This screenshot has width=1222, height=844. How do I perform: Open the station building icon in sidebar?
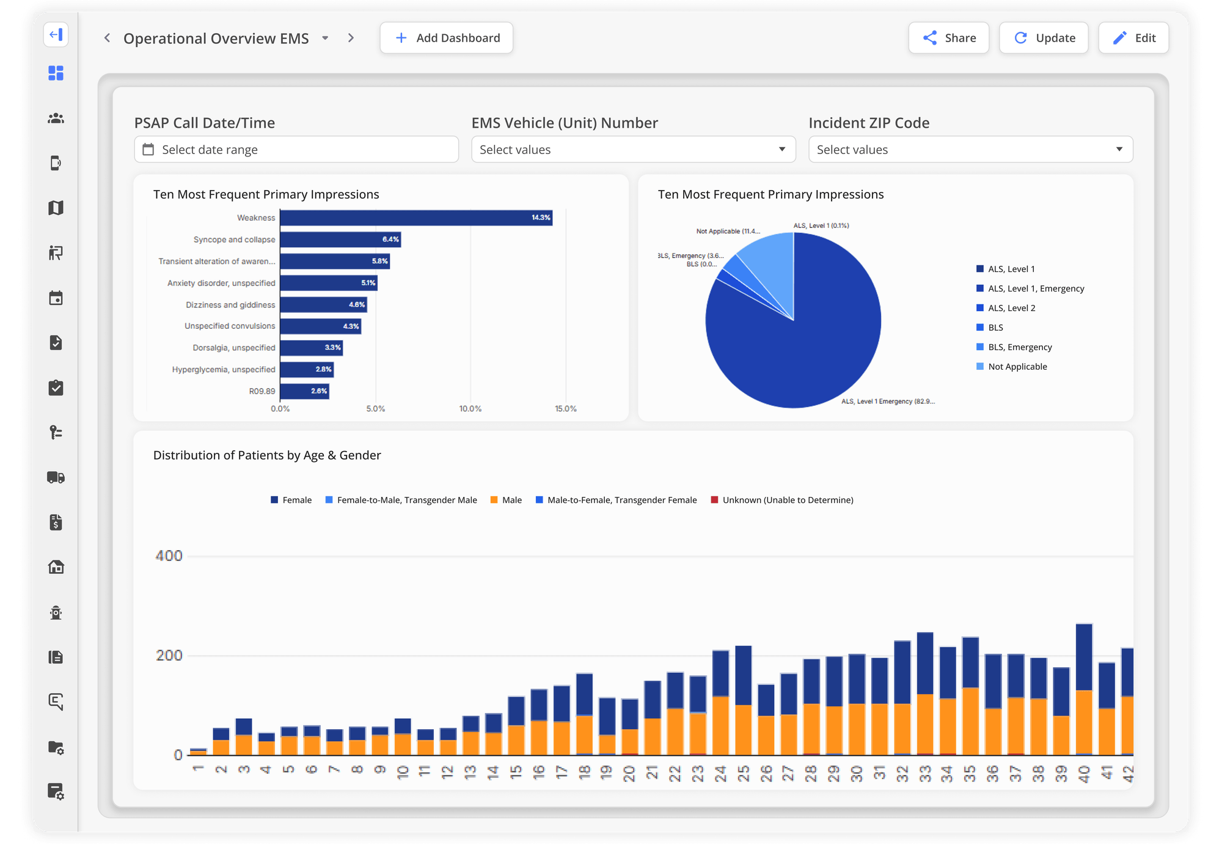coord(56,567)
